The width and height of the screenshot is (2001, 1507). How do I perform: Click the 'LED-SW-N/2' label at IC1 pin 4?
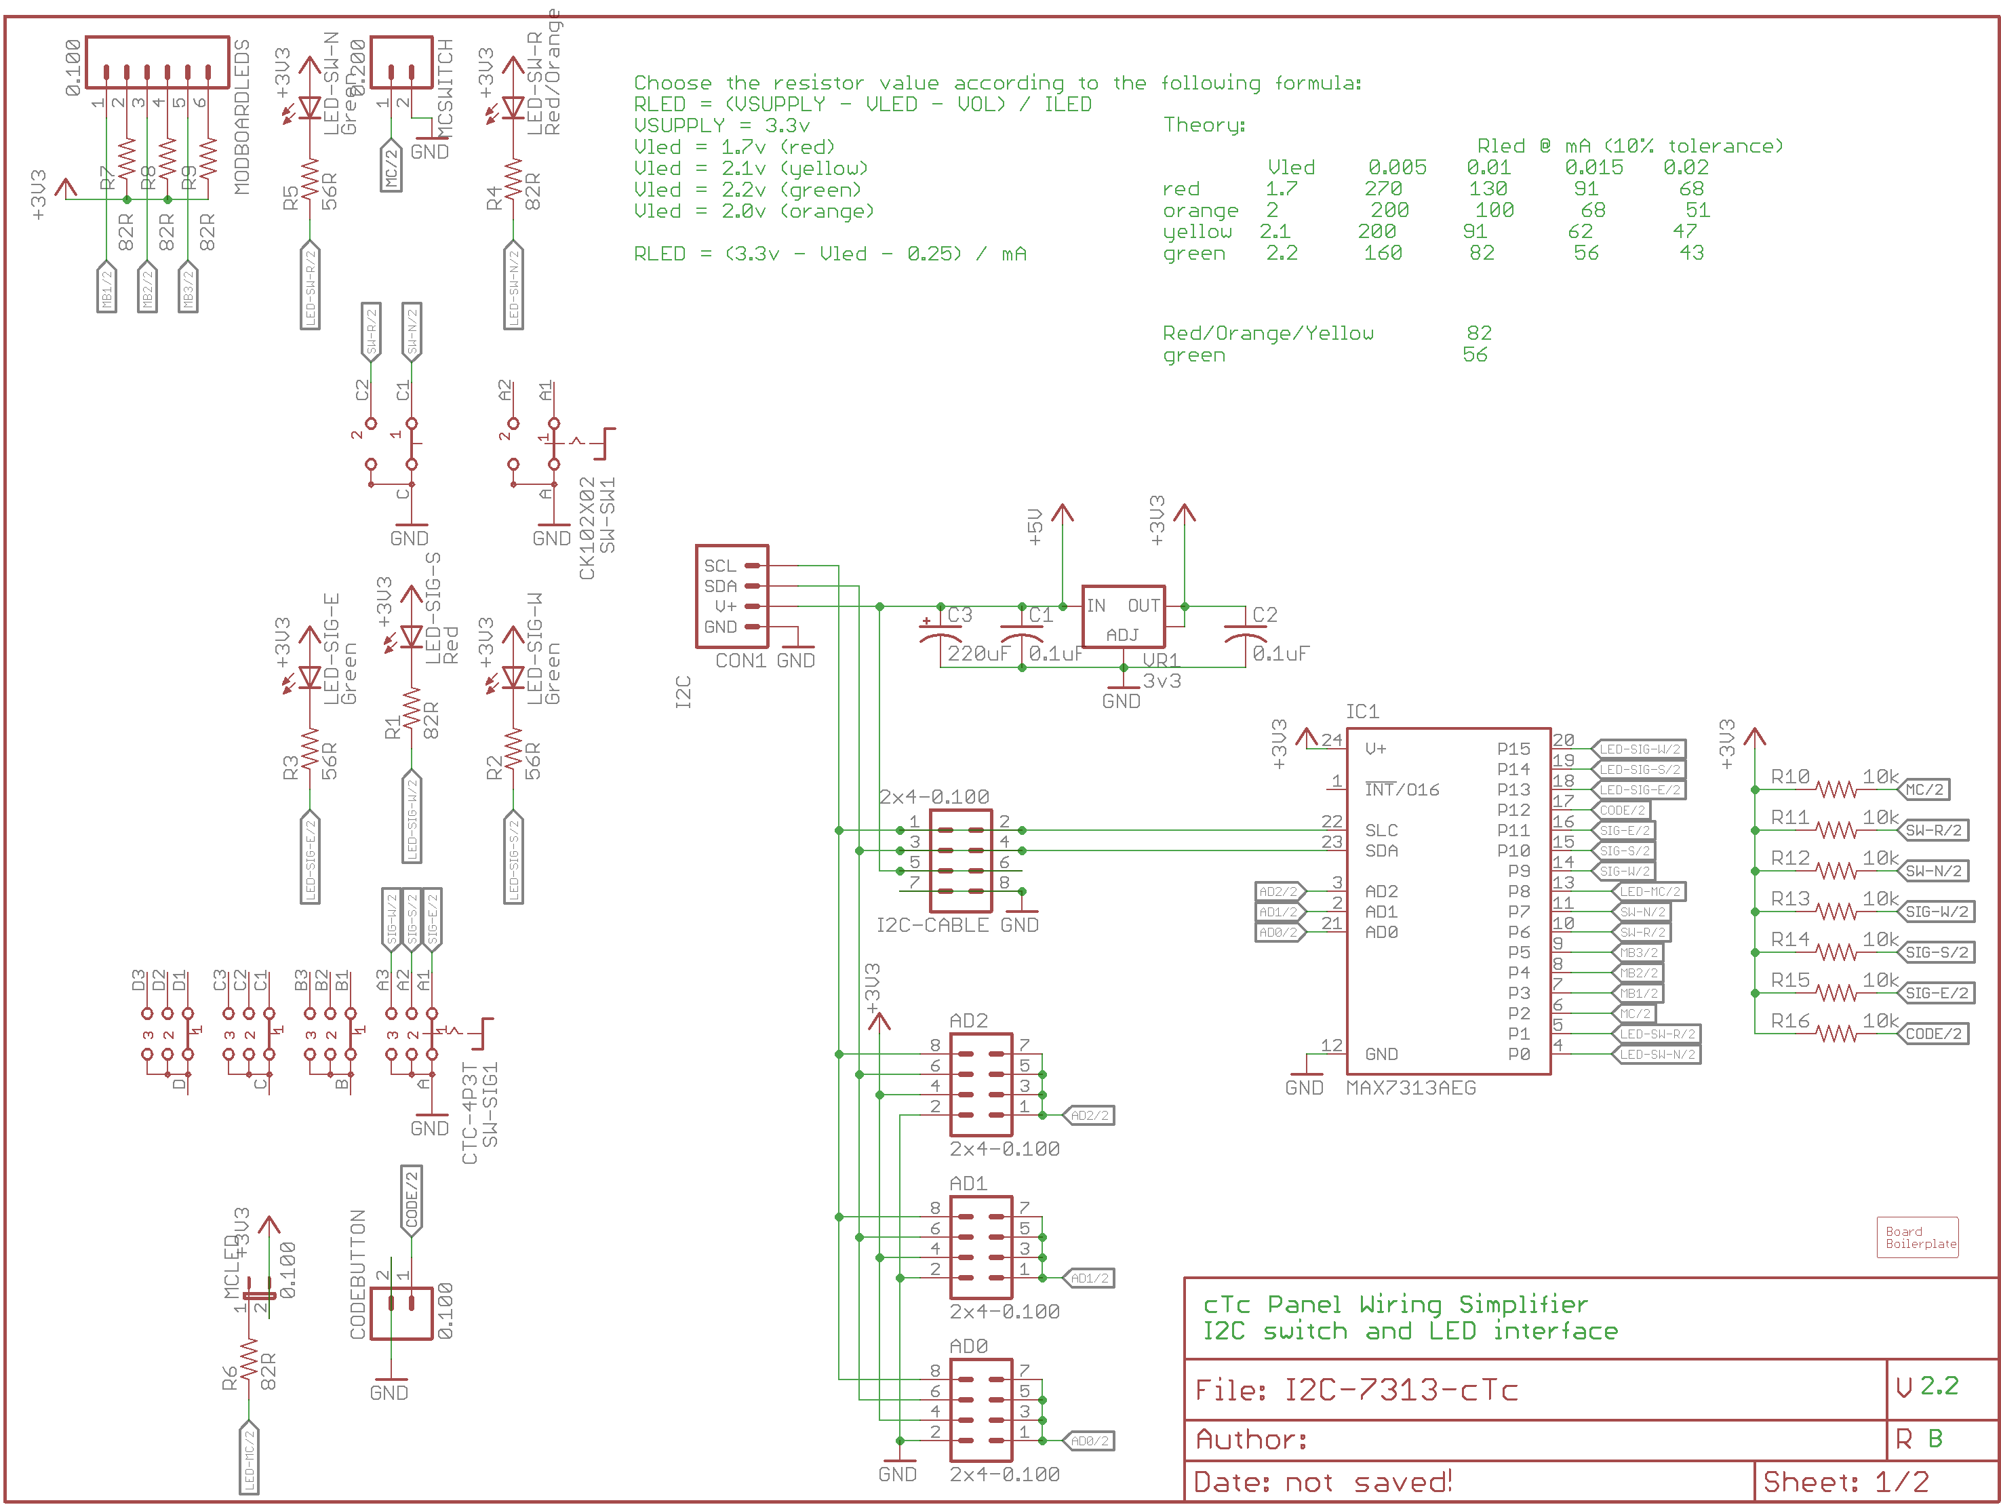pyautogui.click(x=1657, y=1054)
